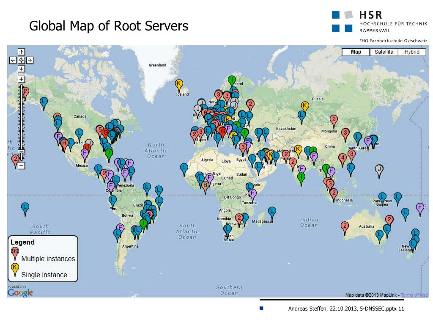This screenshot has width=433, height=325.
Task: Click the vertical zoom slider track
Action: click(x=21, y=123)
